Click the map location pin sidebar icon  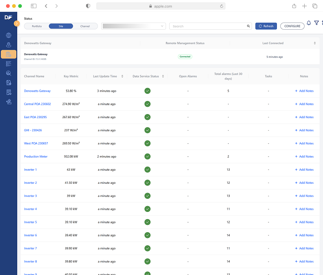[x=9, y=45]
